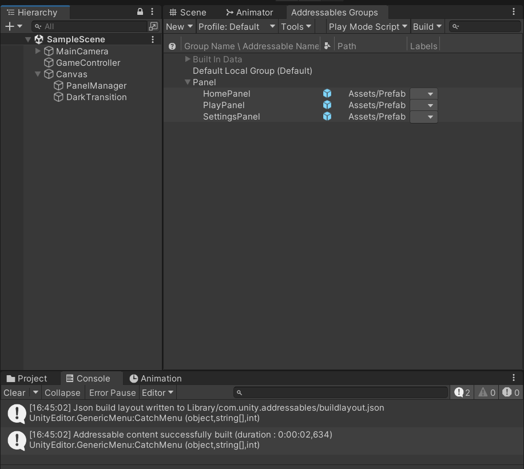The width and height of the screenshot is (524, 469).
Task: Open the Editor connection dropdown
Action: (157, 393)
